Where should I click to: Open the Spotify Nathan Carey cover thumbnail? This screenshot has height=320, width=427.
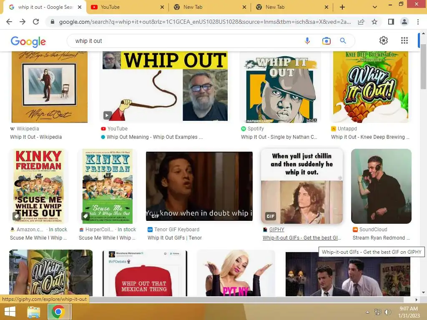pos(281,87)
